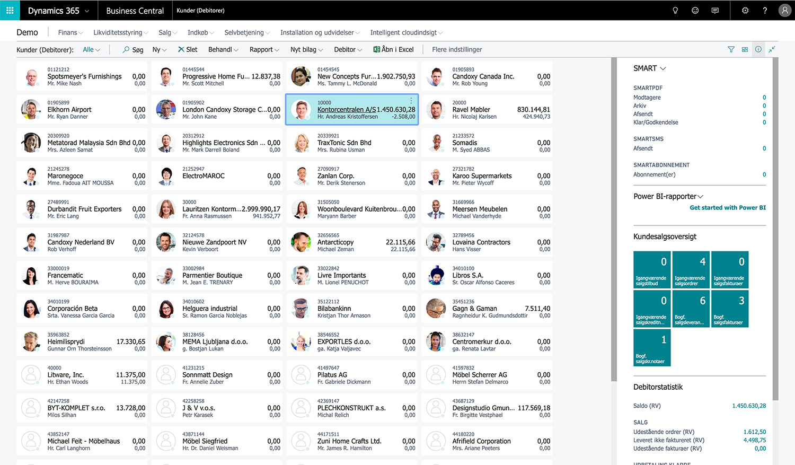Expand the Dynamics 365 dropdown
The height and width of the screenshot is (465, 795).
(87, 11)
